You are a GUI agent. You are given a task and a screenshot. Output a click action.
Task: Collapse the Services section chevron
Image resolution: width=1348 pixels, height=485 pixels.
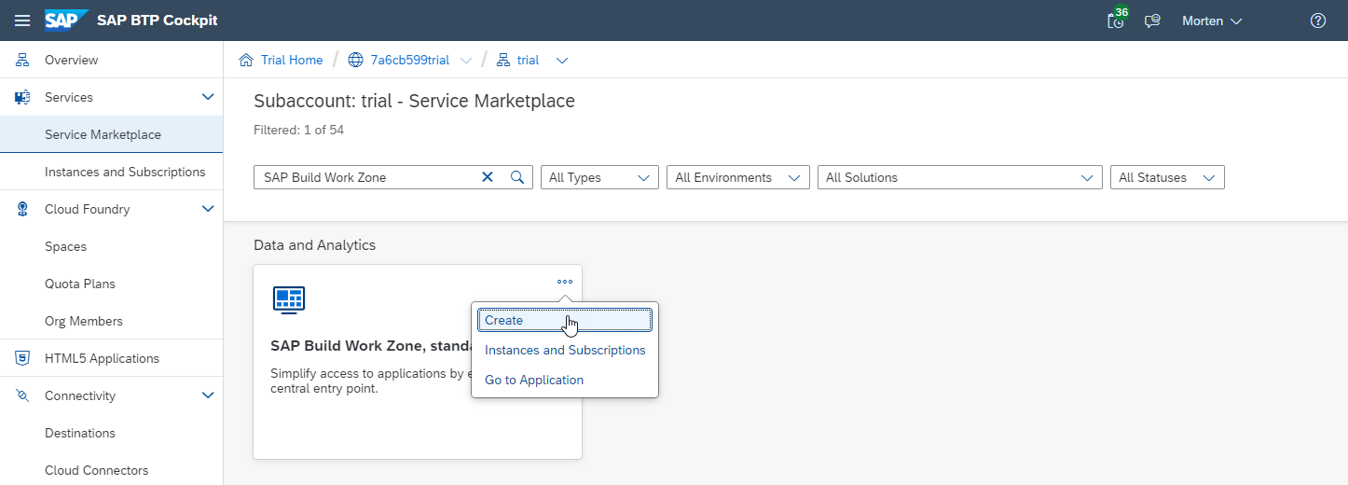click(208, 97)
